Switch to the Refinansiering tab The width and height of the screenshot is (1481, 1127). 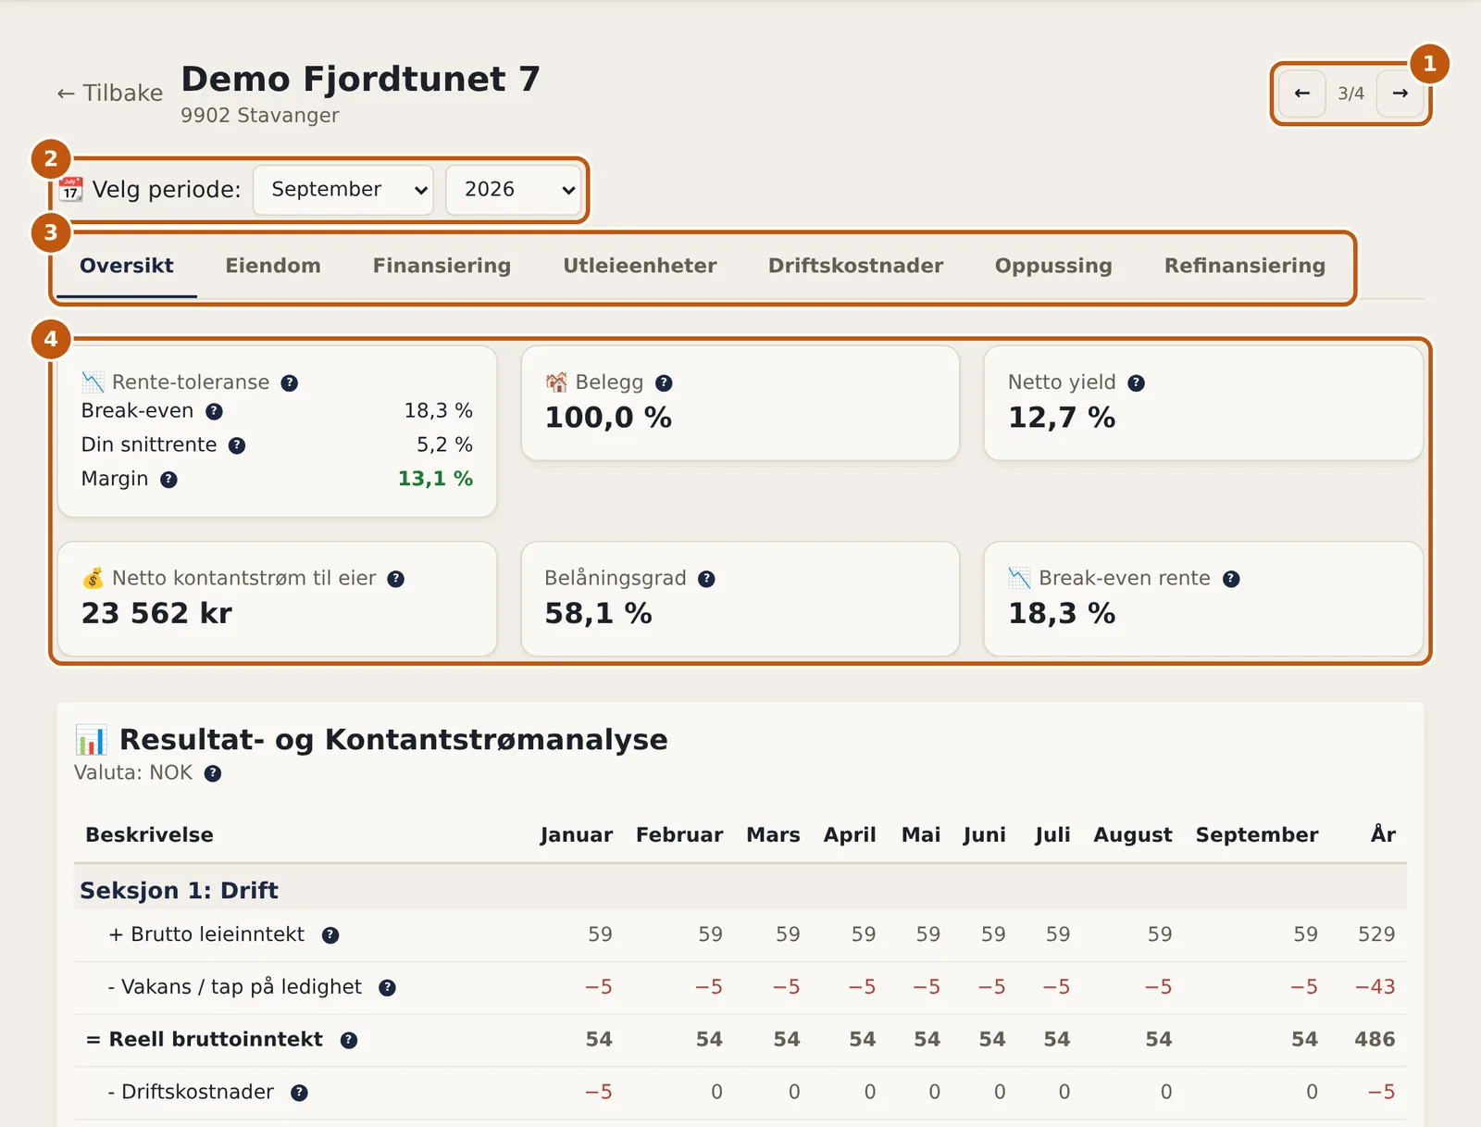click(x=1244, y=266)
